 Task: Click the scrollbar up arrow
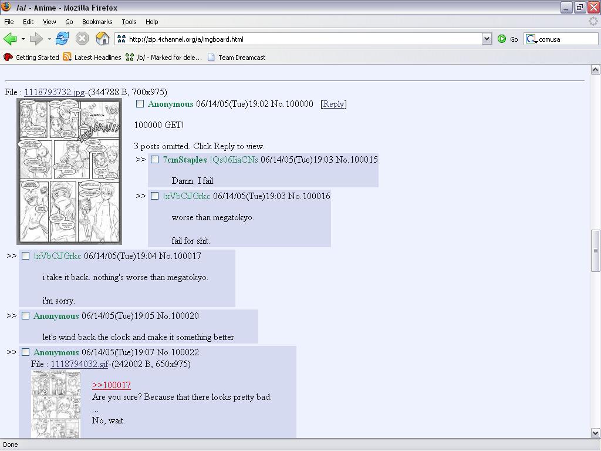click(x=595, y=69)
